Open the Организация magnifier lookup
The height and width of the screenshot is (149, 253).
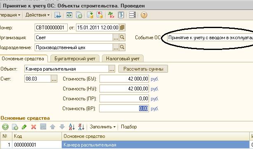click(122, 38)
